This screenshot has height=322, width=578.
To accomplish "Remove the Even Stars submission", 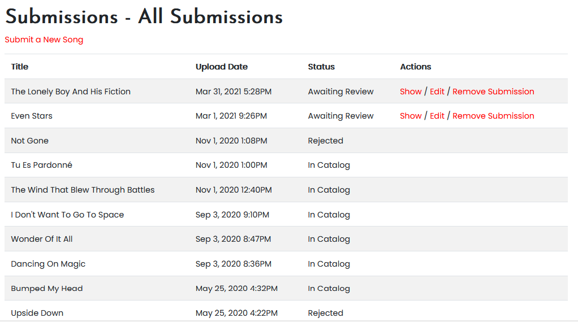I will point(493,116).
